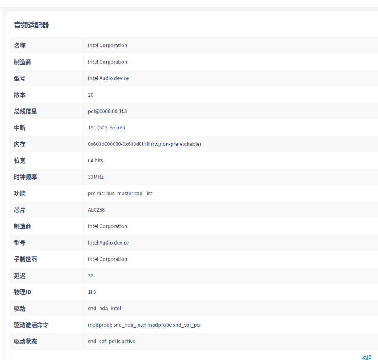This screenshot has height=360, width=378.
Task: Click the 总线信息 row label
Action: (26, 111)
